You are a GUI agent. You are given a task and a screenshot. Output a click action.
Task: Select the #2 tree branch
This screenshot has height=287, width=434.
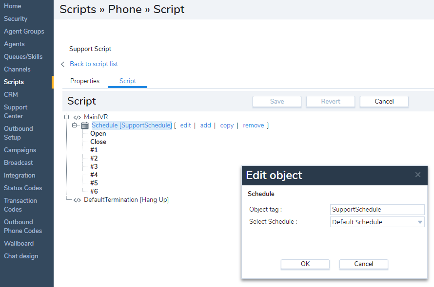94,158
